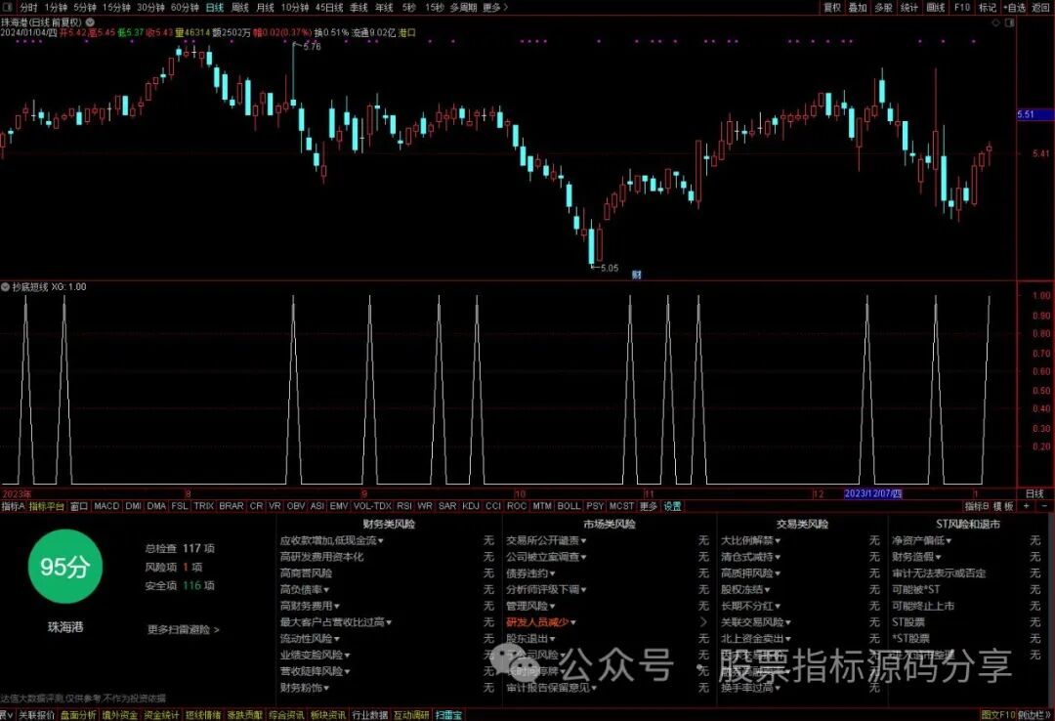The image size is (1055, 721).
Task: Select the 15分钟 period
Action: 116,7
